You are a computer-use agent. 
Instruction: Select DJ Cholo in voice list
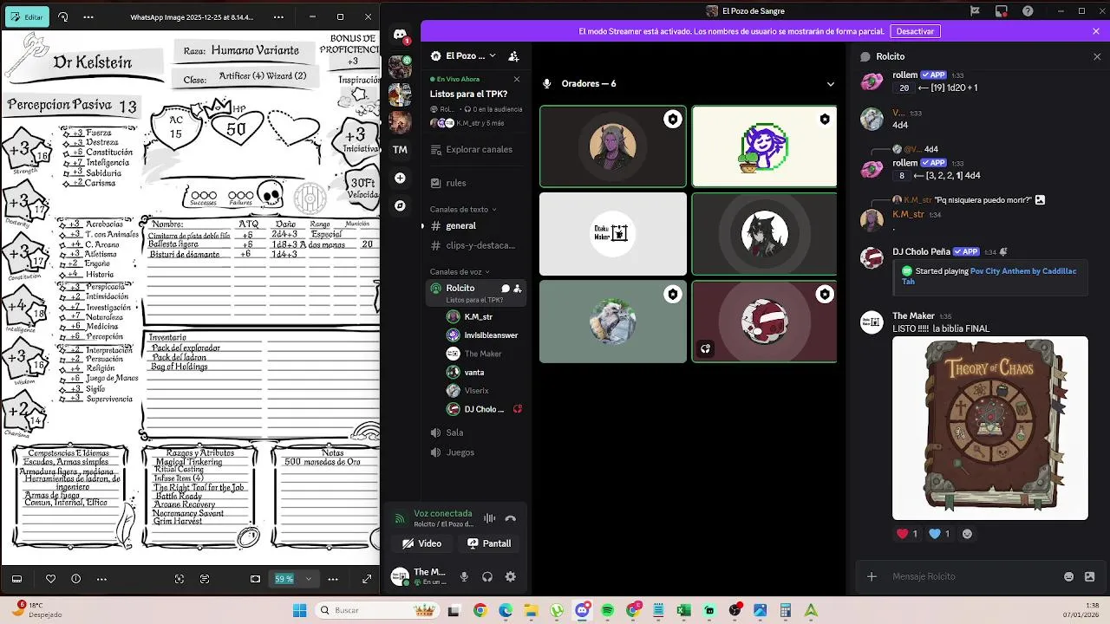pos(483,409)
